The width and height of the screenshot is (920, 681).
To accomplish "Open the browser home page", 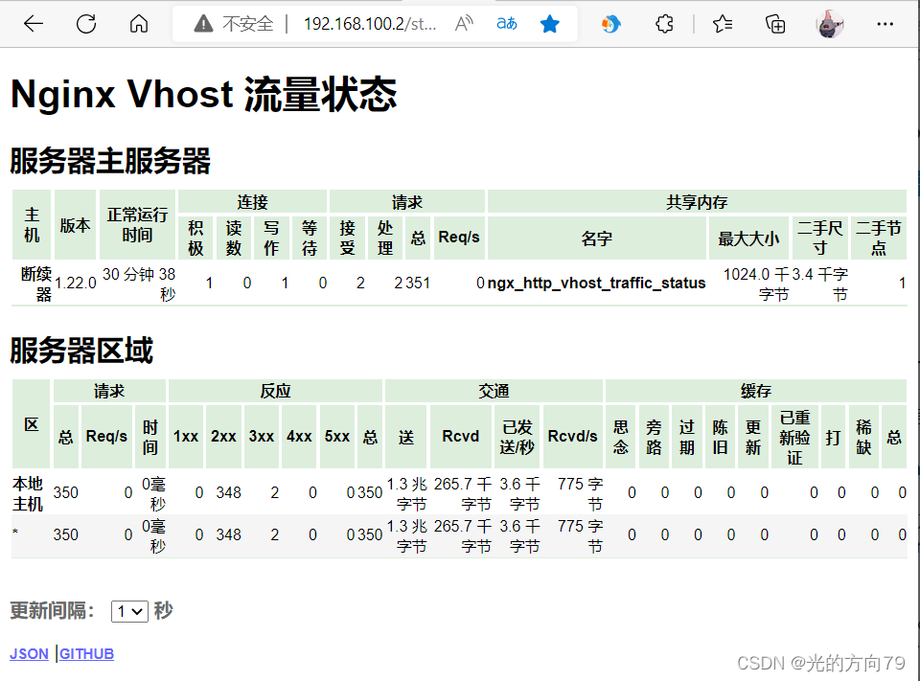I will [x=139, y=24].
